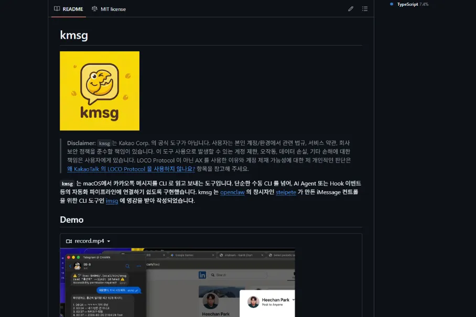This screenshot has width=476, height=317.
Task: Click the kmsg logo image
Action: click(x=100, y=90)
